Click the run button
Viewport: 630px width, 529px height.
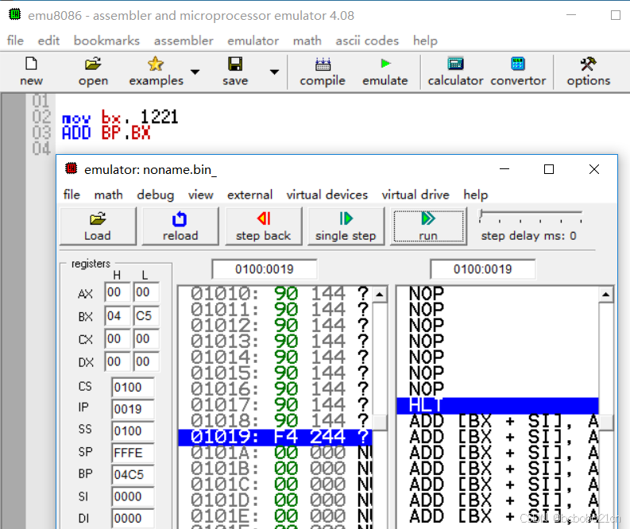[428, 226]
